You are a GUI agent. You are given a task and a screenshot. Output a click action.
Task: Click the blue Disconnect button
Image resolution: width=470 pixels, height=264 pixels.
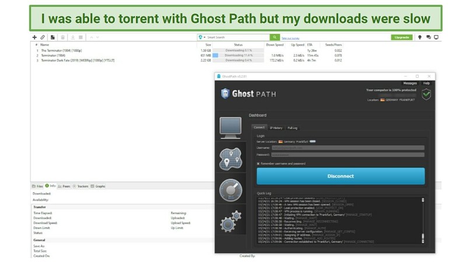341,176
